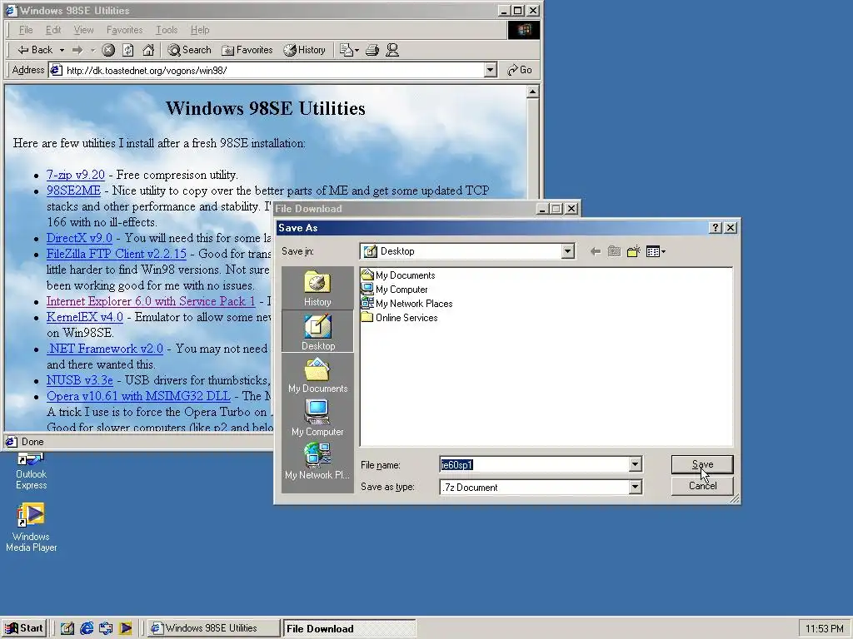Expand the File name dropdown arrow
The height and width of the screenshot is (639, 853).
pyautogui.click(x=635, y=464)
